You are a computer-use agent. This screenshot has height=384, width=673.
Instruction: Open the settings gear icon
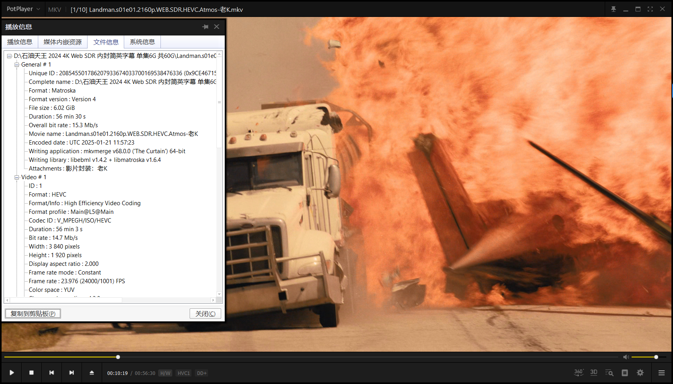[x=640, y=373]
